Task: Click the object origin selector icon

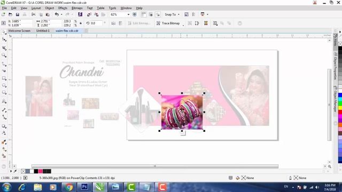Action: [4, 23]
